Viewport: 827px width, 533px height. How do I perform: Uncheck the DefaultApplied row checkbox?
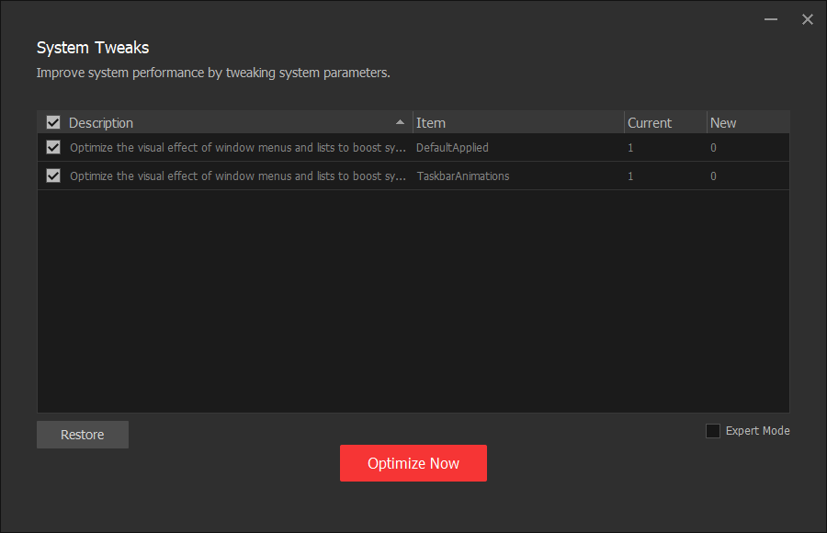pos(53,147)
